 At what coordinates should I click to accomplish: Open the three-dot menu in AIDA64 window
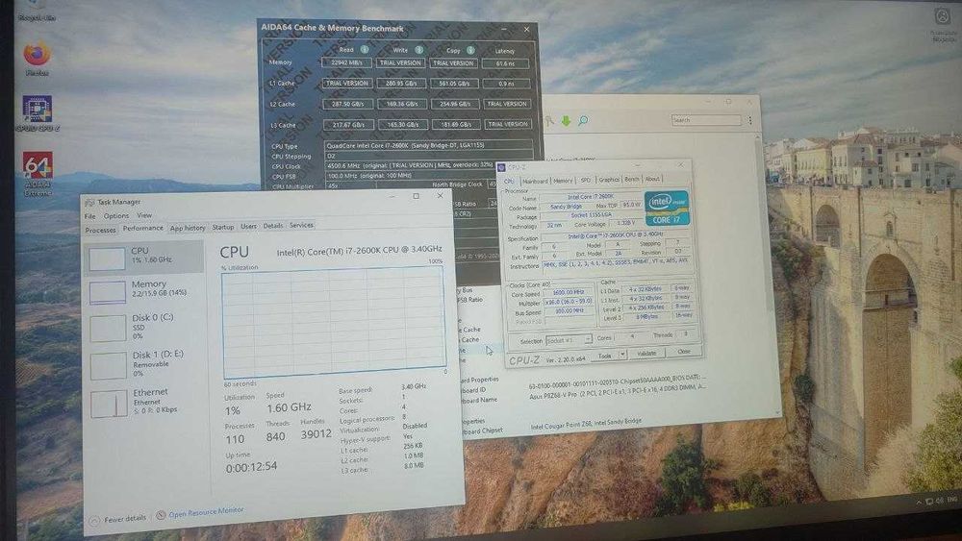click(749, 121)
